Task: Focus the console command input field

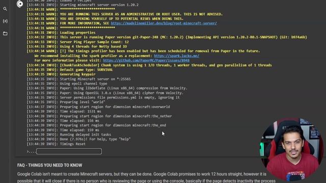Action: (x=69, y=151)
